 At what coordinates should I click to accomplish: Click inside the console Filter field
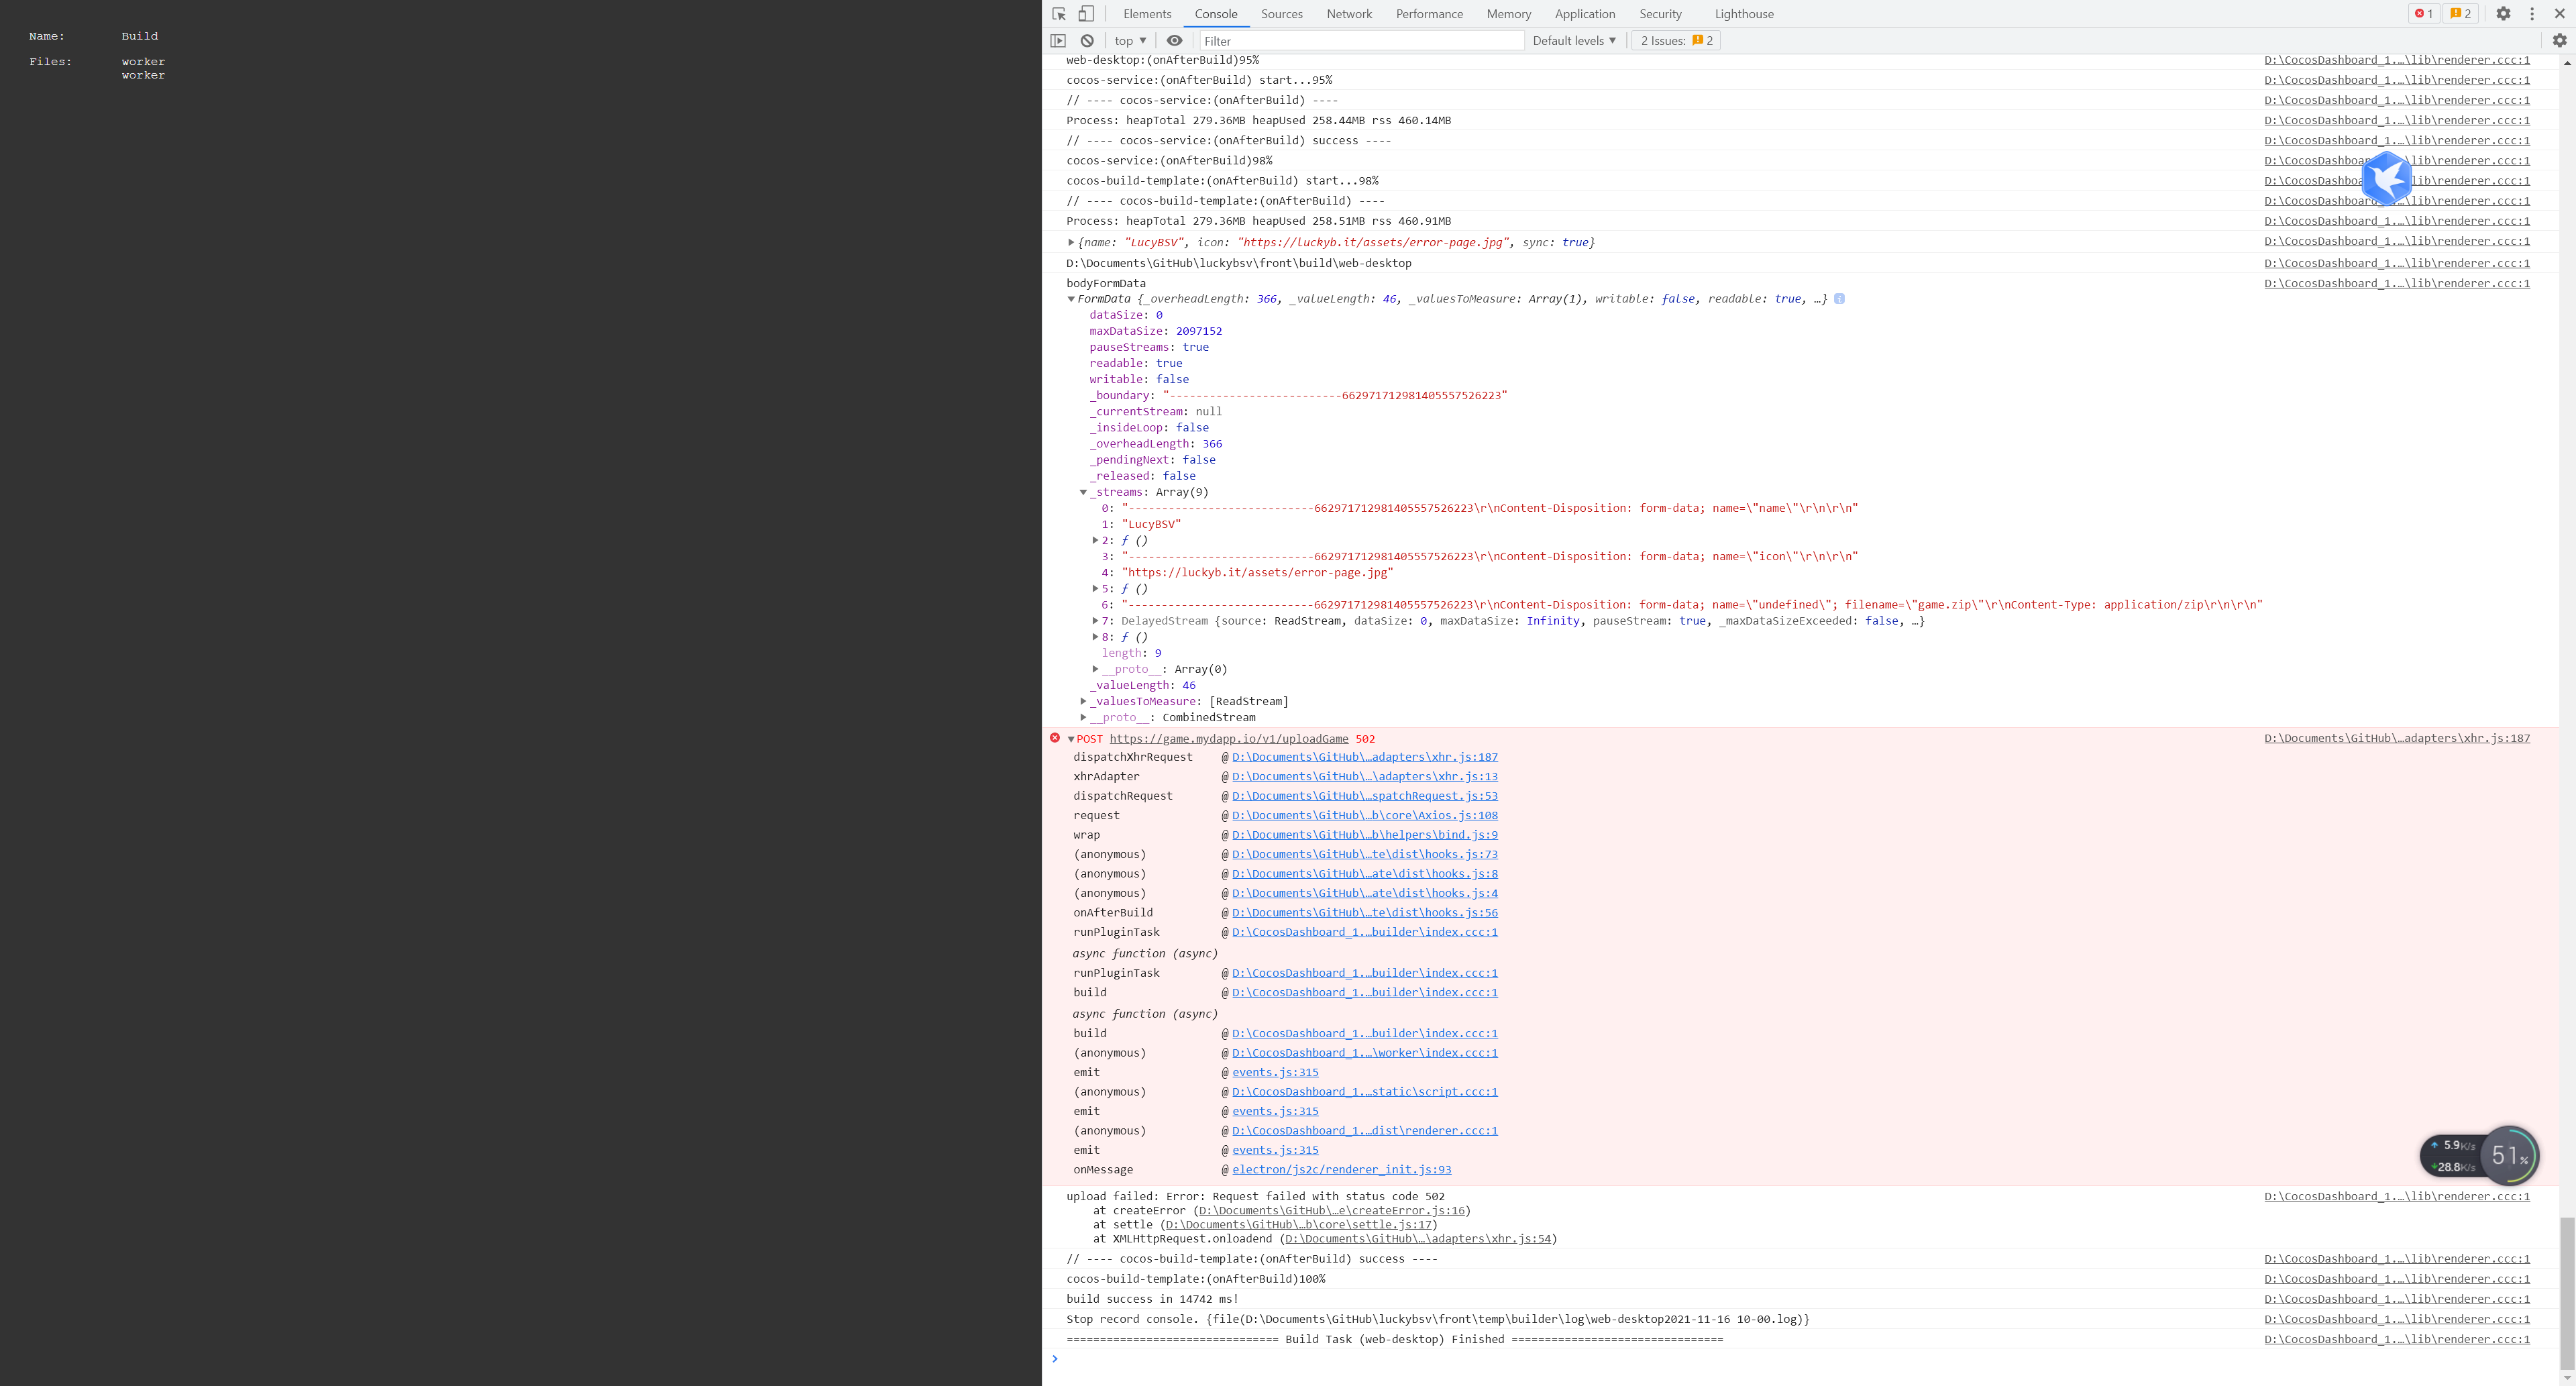(1360, 40)
